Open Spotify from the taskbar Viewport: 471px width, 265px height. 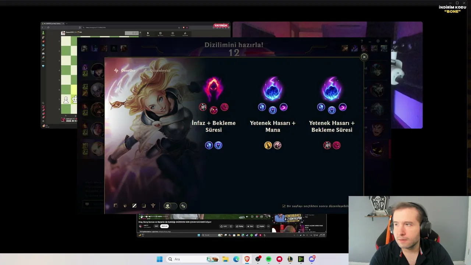269,259
